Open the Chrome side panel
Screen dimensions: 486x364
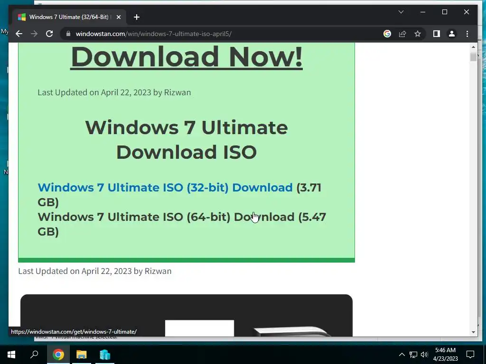point(437,34)
